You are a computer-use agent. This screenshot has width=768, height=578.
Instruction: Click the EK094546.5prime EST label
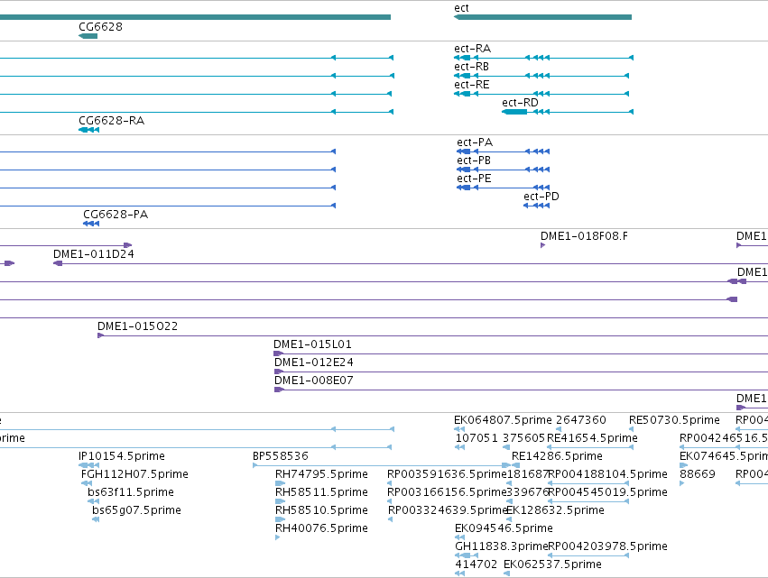[x=504, y=528]
